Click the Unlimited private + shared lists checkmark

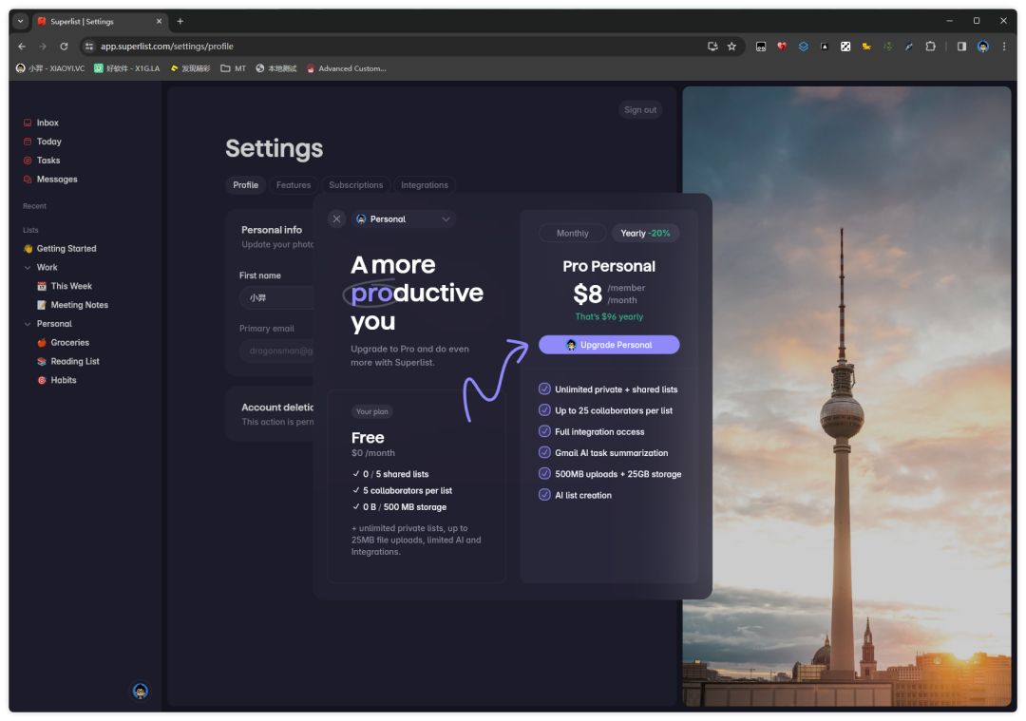(544, 389)
